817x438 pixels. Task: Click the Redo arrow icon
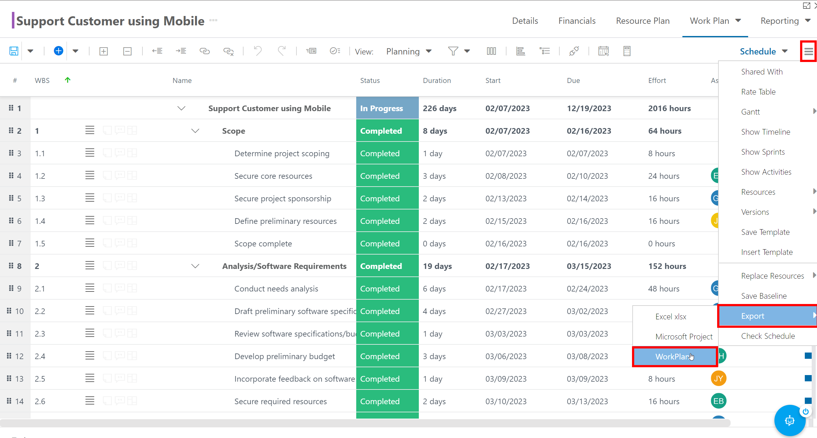click(x=282, y=51)
